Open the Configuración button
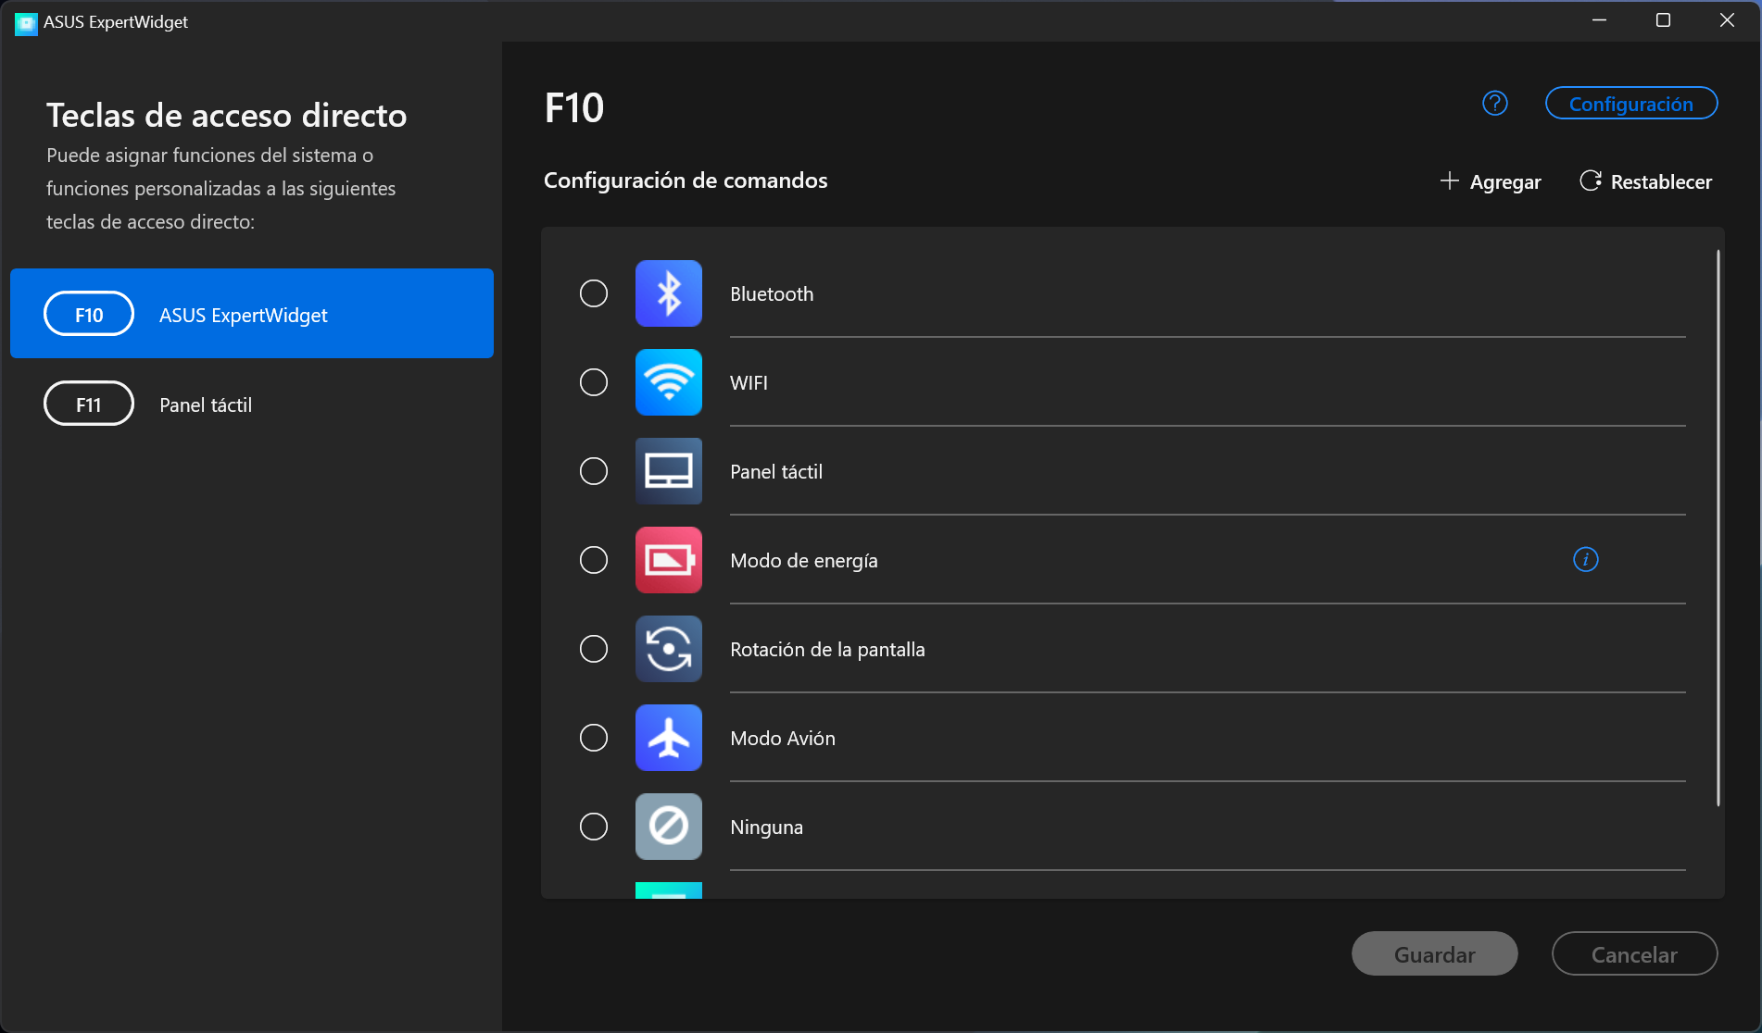Screen dimensions: 1762x1033 coord(1630,104)
